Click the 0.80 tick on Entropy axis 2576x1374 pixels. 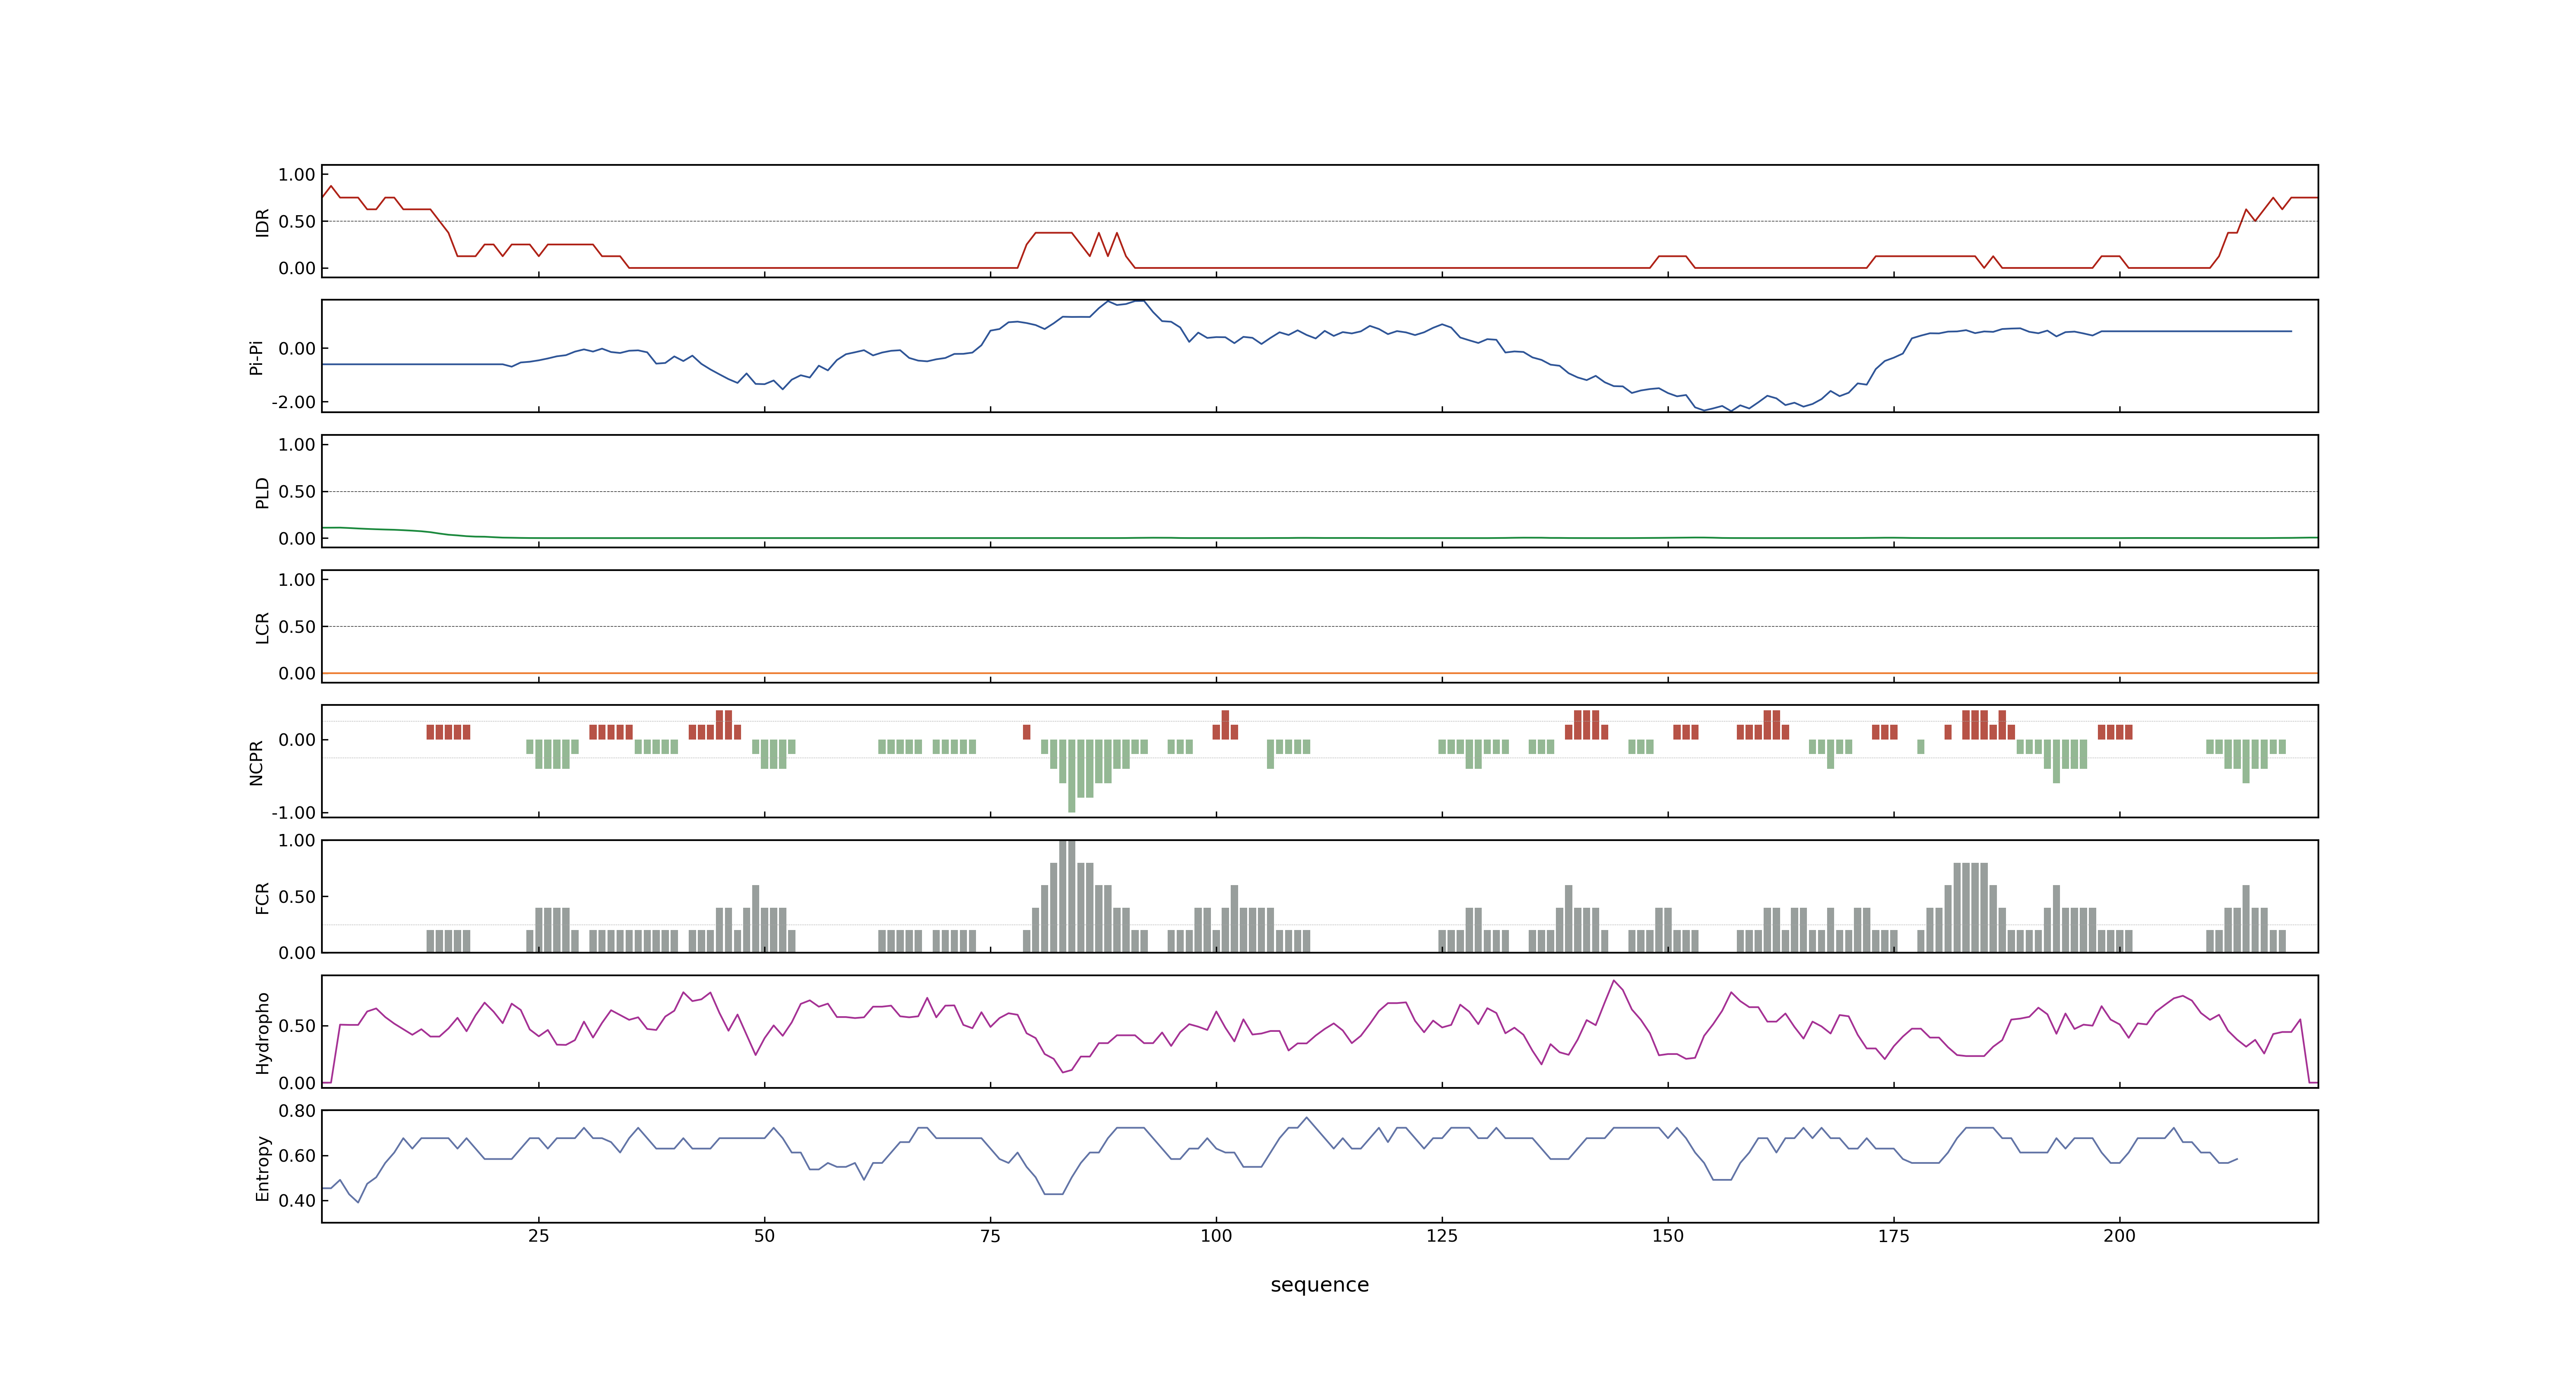pos(297,1110)
